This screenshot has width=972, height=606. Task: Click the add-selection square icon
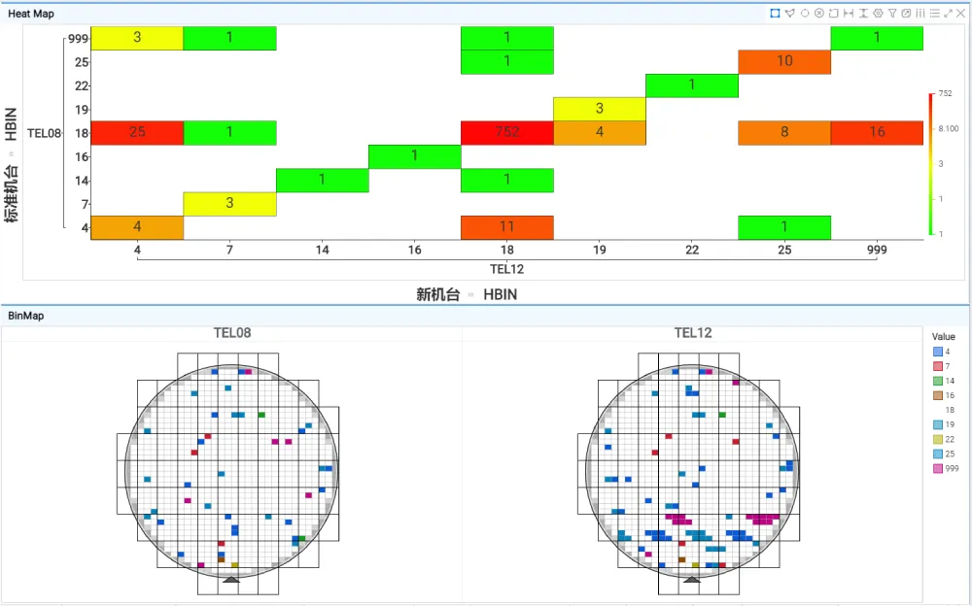pyautogui.click(x=834, y=13)
